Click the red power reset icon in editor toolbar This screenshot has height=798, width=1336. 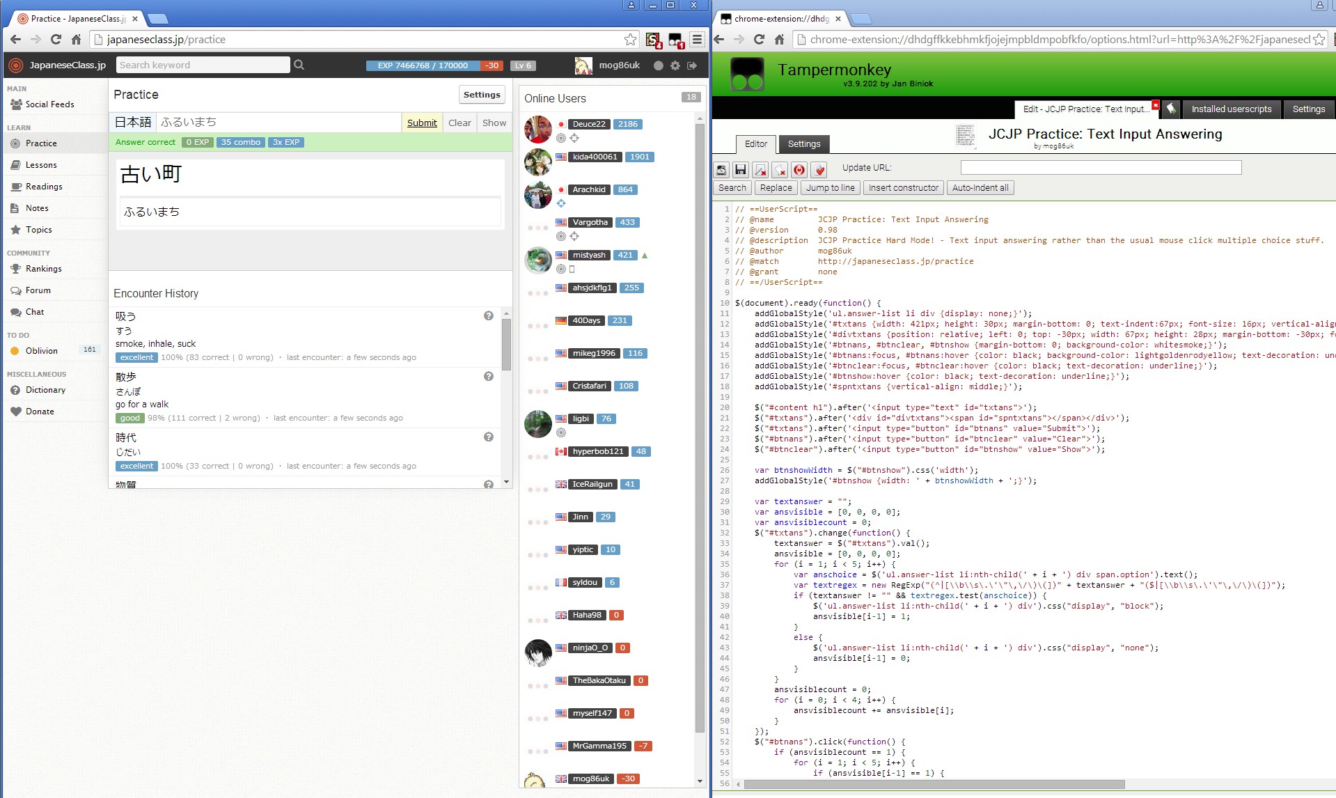click(799, 169)
